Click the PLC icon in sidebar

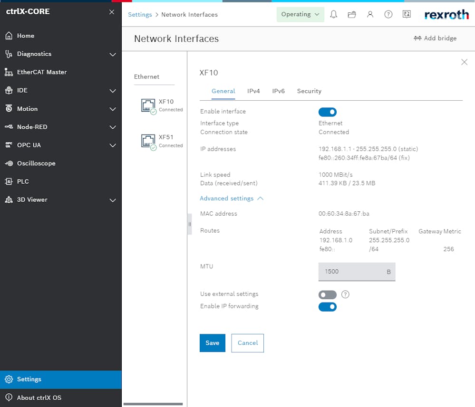coord(9,181)
